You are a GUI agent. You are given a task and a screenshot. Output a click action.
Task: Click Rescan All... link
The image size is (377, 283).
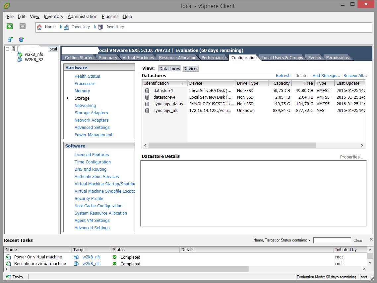pos(355,76)
